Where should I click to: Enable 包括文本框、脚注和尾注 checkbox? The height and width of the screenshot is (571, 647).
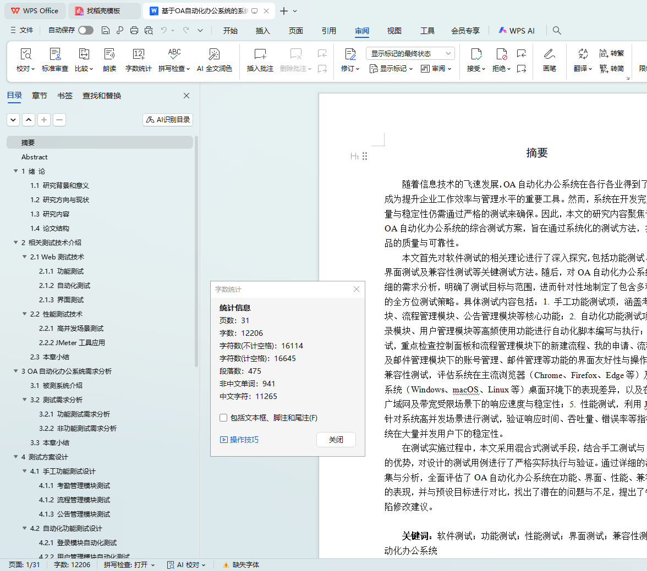[x=223, y=418]
